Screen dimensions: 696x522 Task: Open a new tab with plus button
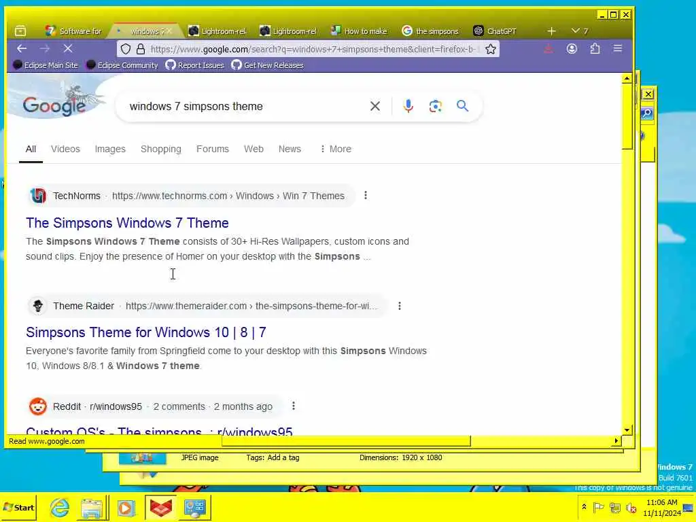[x=551, y=31]
